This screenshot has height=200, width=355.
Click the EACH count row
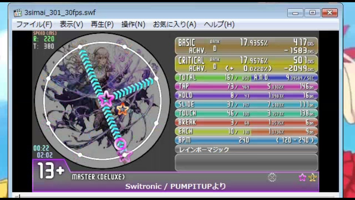[x=246, y=131]
